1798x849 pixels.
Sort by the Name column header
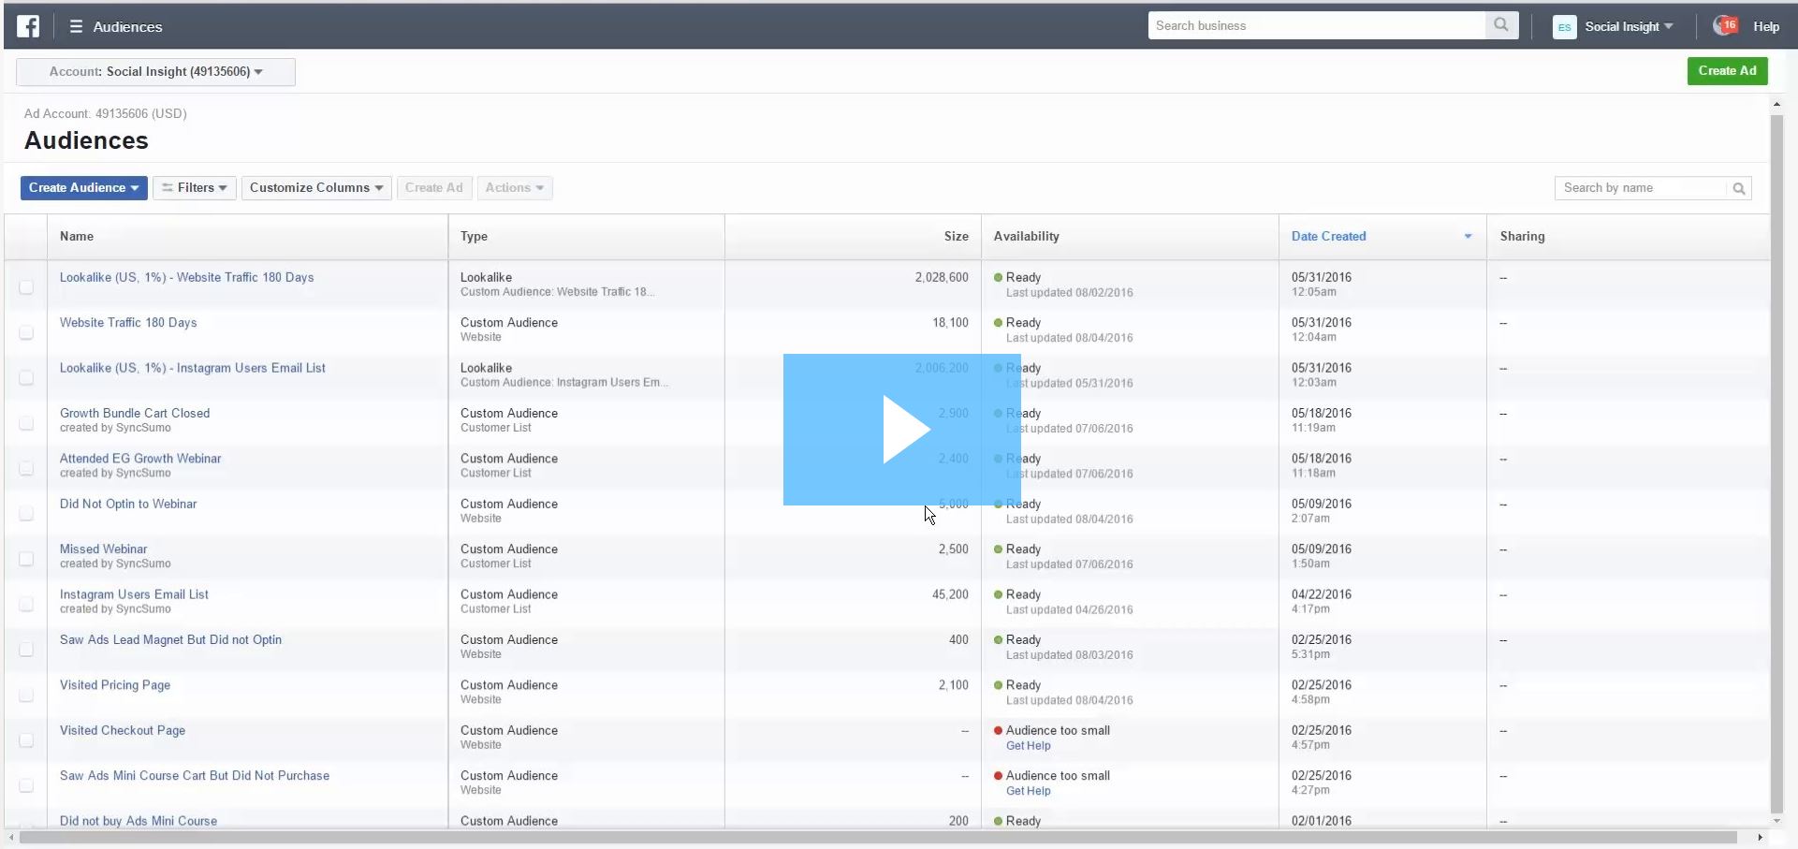[x=77, y=237]
